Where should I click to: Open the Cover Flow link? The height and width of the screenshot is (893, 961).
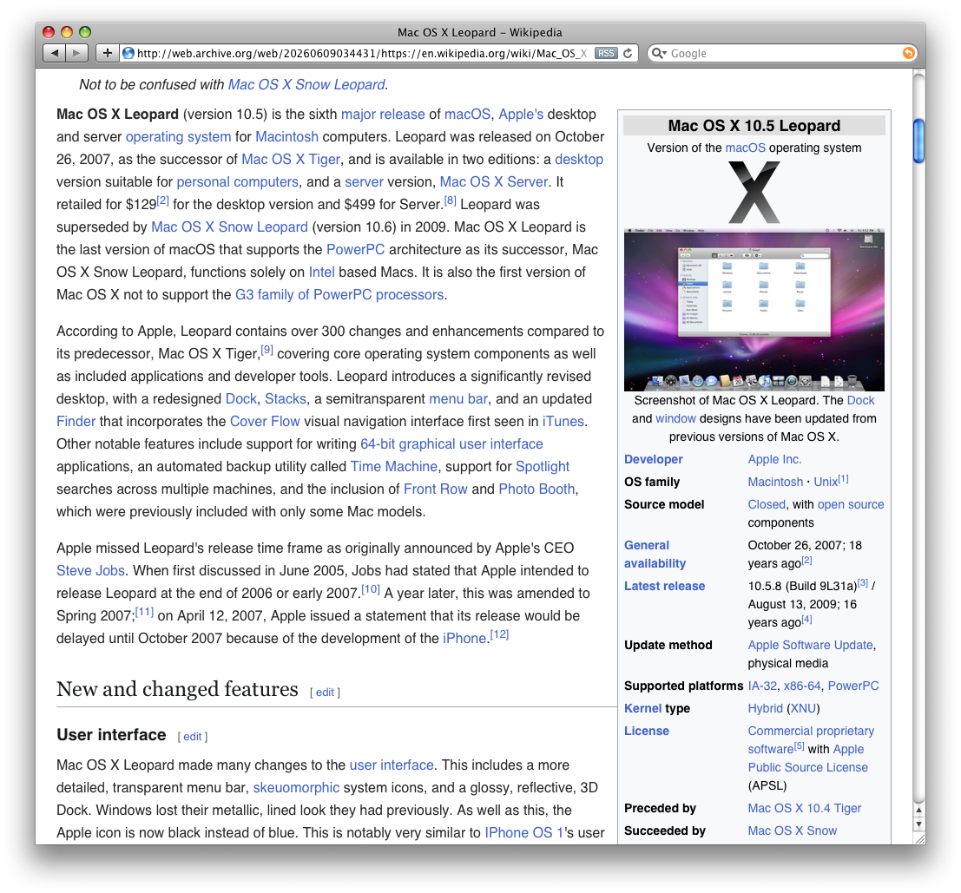265,422
